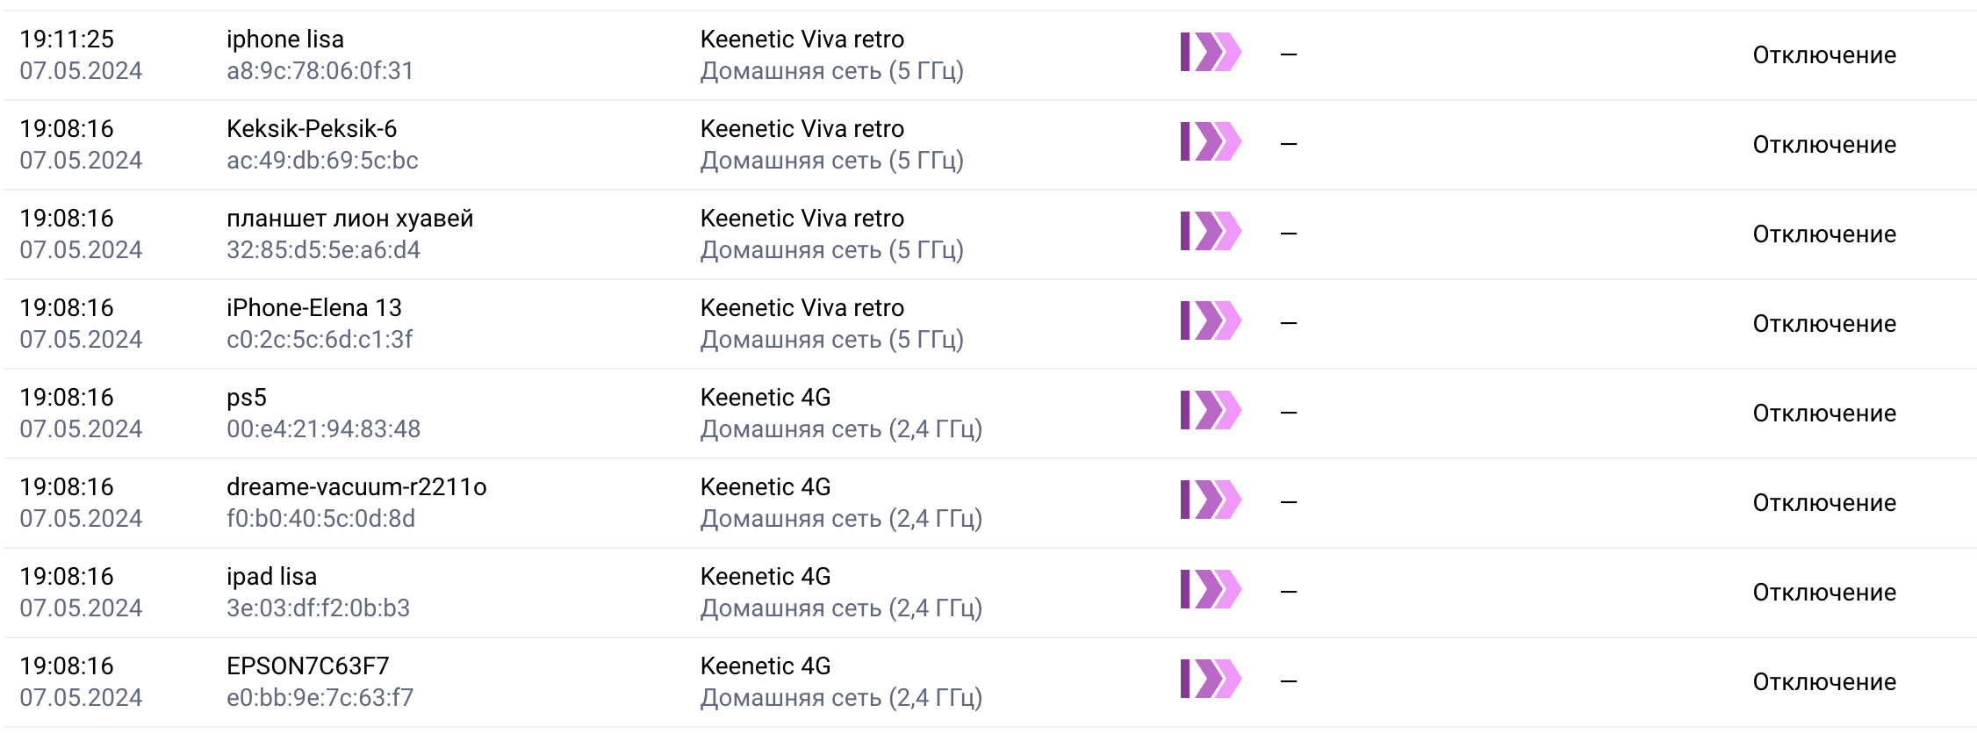Select MAC address 32:85:d5:5e:a6:d4
Image resolution: width=1977 pixels, height=741 pixels.
tap(323, 250)
